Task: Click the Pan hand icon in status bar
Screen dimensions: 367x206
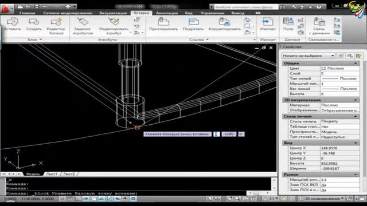Action: [x=229, y=199]
